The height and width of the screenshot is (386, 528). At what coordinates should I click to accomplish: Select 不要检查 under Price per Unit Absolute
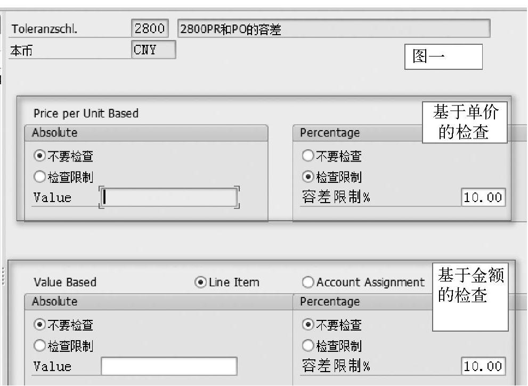click(x=39, y=156)
